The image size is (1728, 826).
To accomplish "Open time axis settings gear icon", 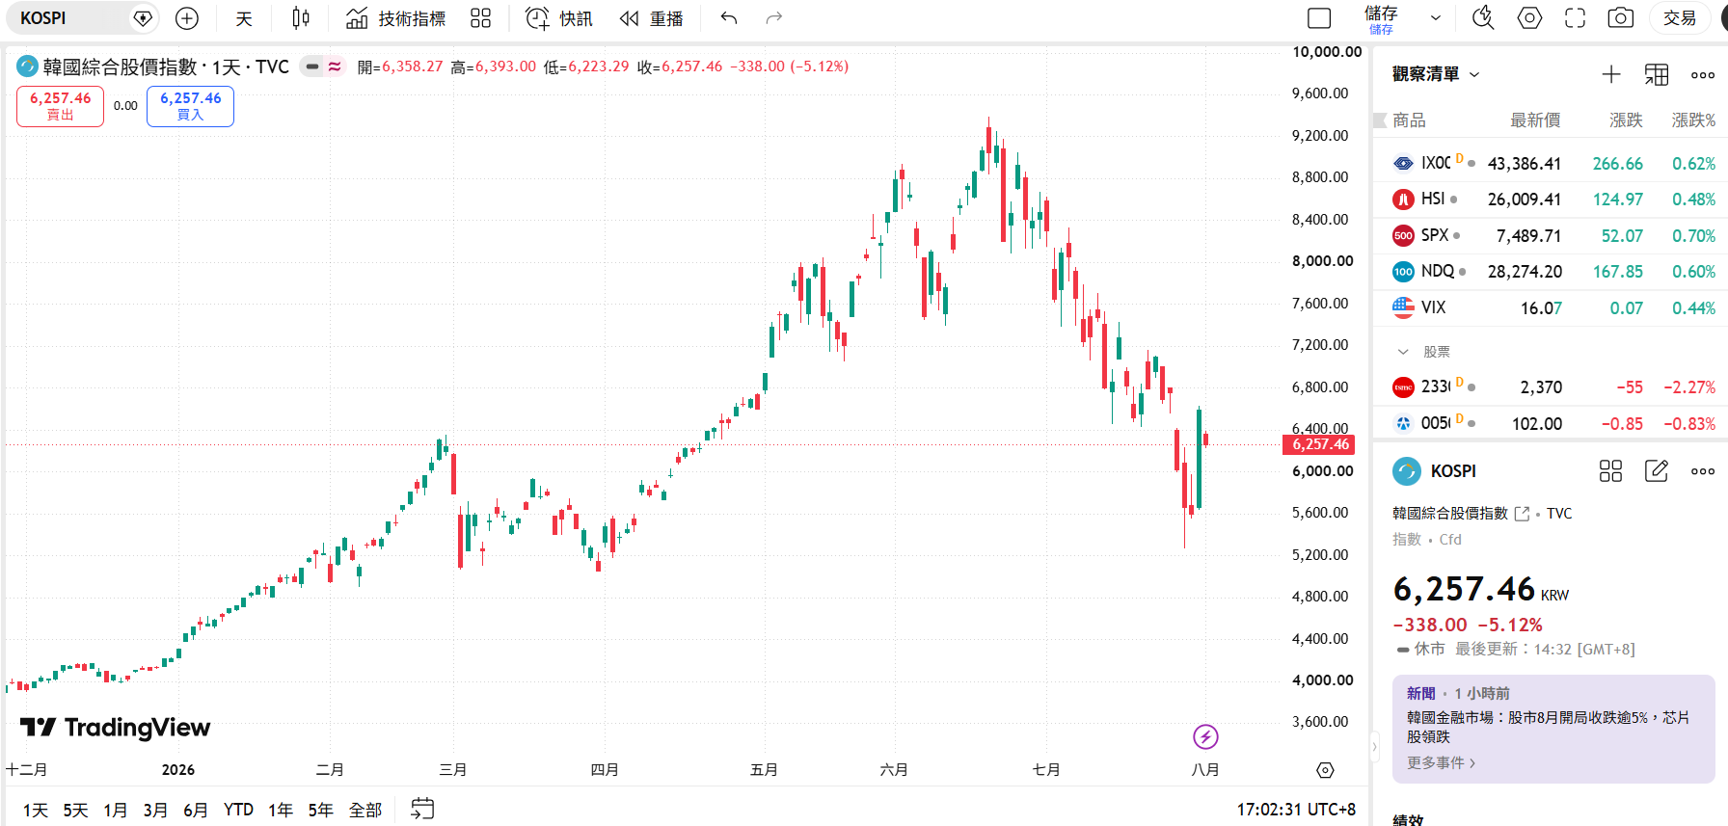I will point(1325,770).
